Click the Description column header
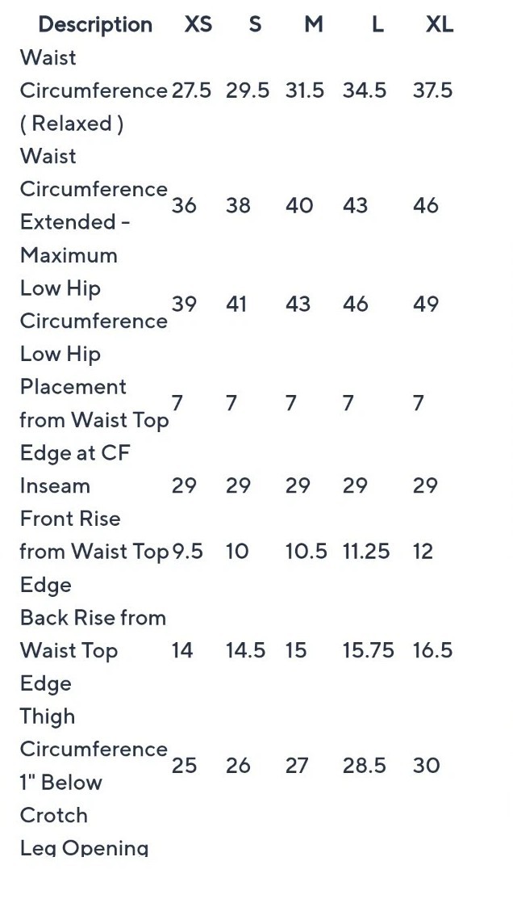The image size is (513, 899). 95,24
